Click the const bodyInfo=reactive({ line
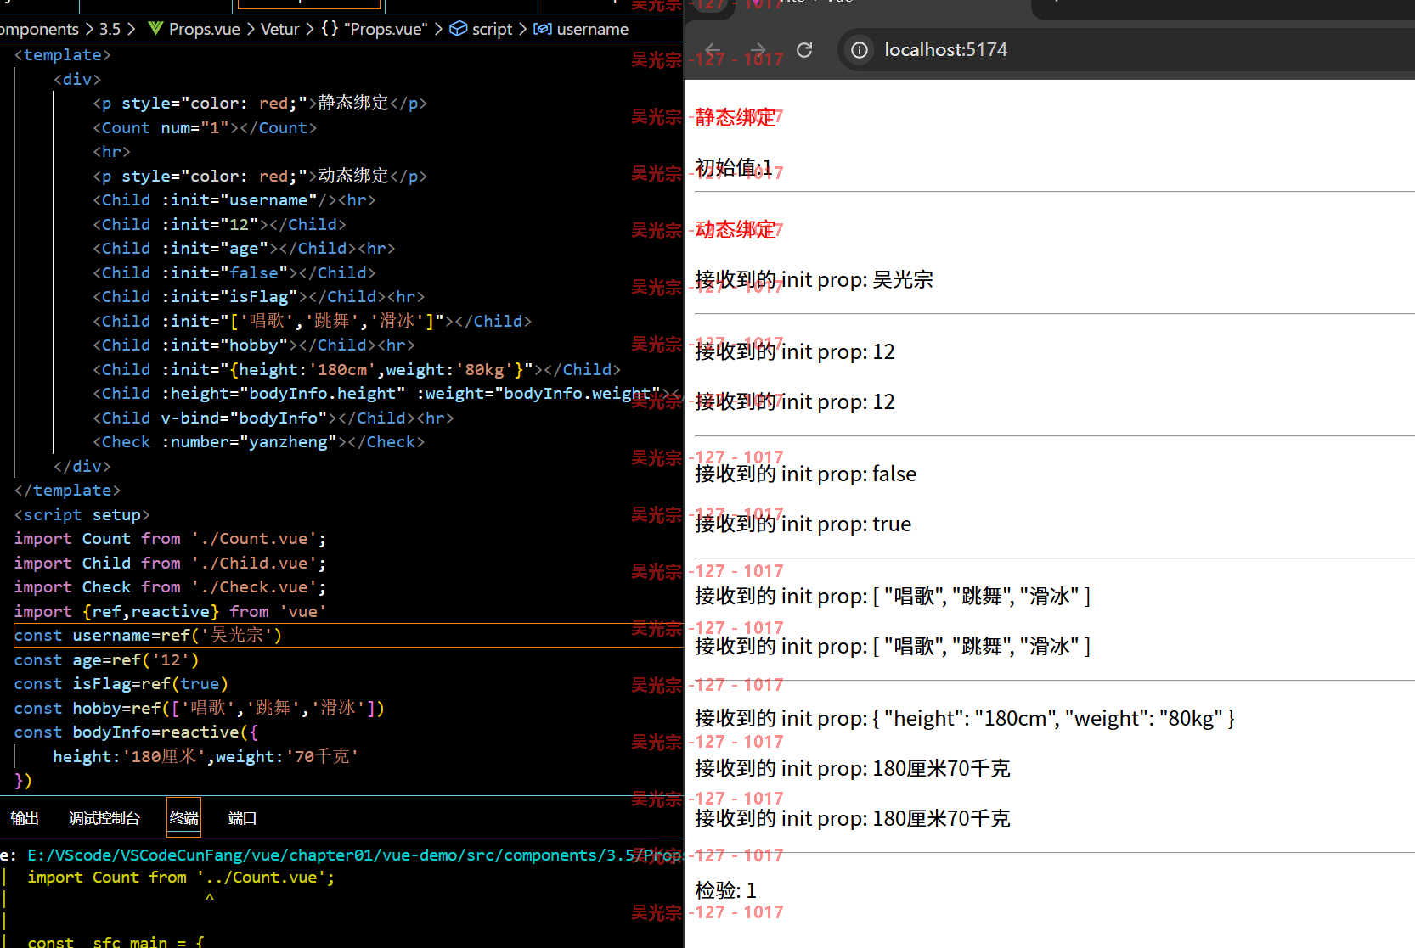The height and width of the screenshot is (948, 1415). (x=136, y=732)
